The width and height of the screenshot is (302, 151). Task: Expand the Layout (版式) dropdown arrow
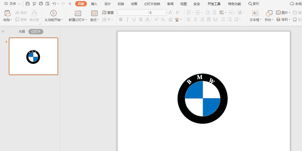(x=98, y=20)
